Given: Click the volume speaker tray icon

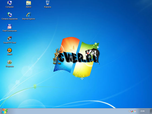Looking at the screenshot, I should tap(129, 111).
